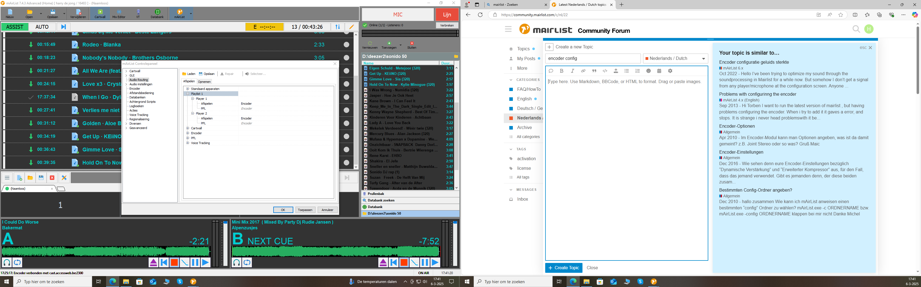Click Verwijderen in the toolbar
Image resolution: width=921 pixels, height=287 pixels.
coord(78,14)
